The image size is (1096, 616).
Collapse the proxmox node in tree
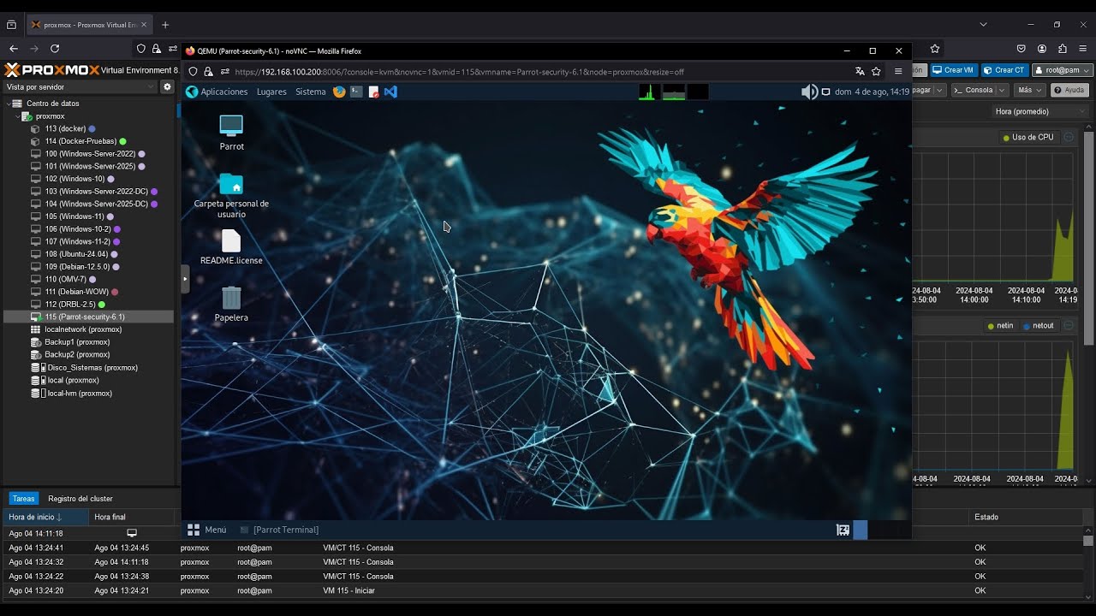click(x=17, y=116)
